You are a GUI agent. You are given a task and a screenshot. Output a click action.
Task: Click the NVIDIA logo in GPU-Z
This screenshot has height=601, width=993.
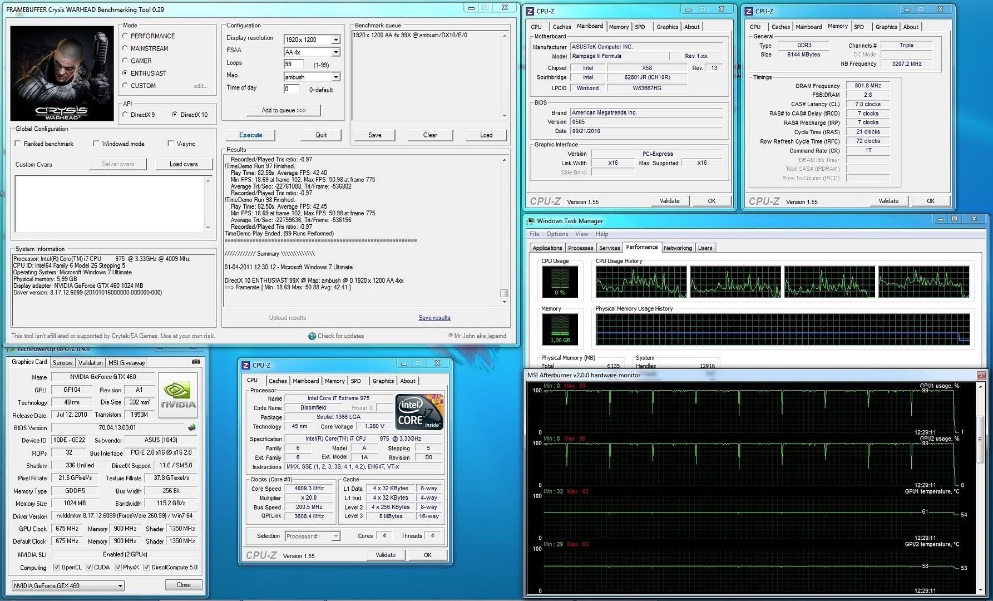click(x=177, y=394)
